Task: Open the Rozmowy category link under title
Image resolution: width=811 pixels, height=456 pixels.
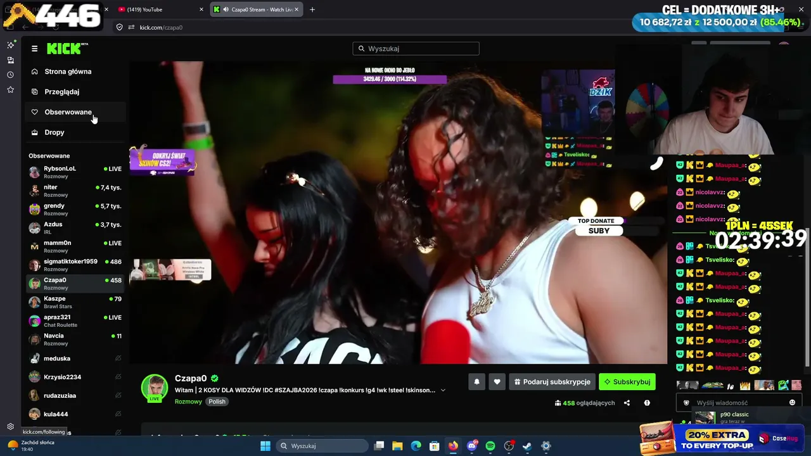Action: click(x=188, y=402)
